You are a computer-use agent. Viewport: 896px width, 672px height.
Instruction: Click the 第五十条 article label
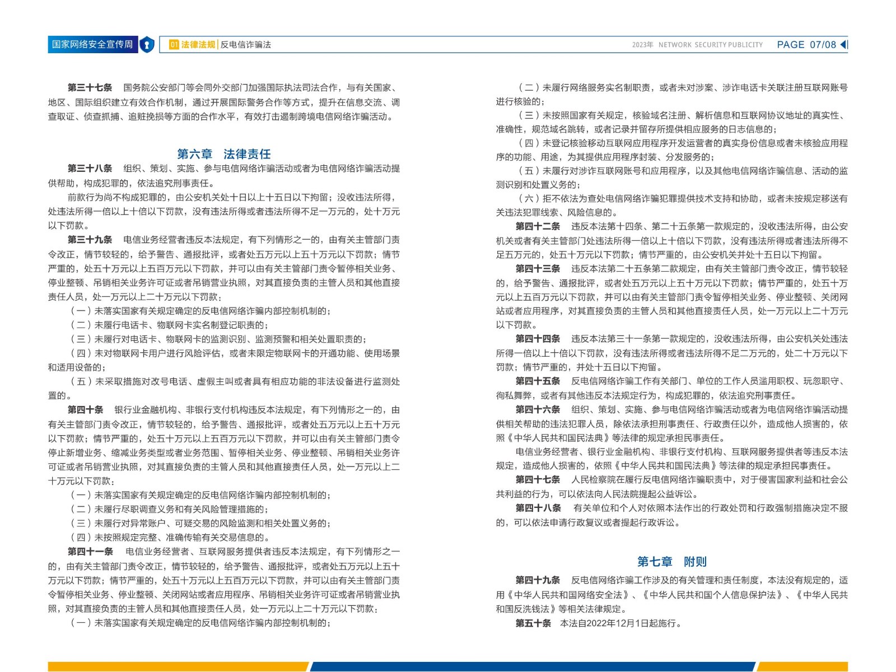(x=533, y=623)
